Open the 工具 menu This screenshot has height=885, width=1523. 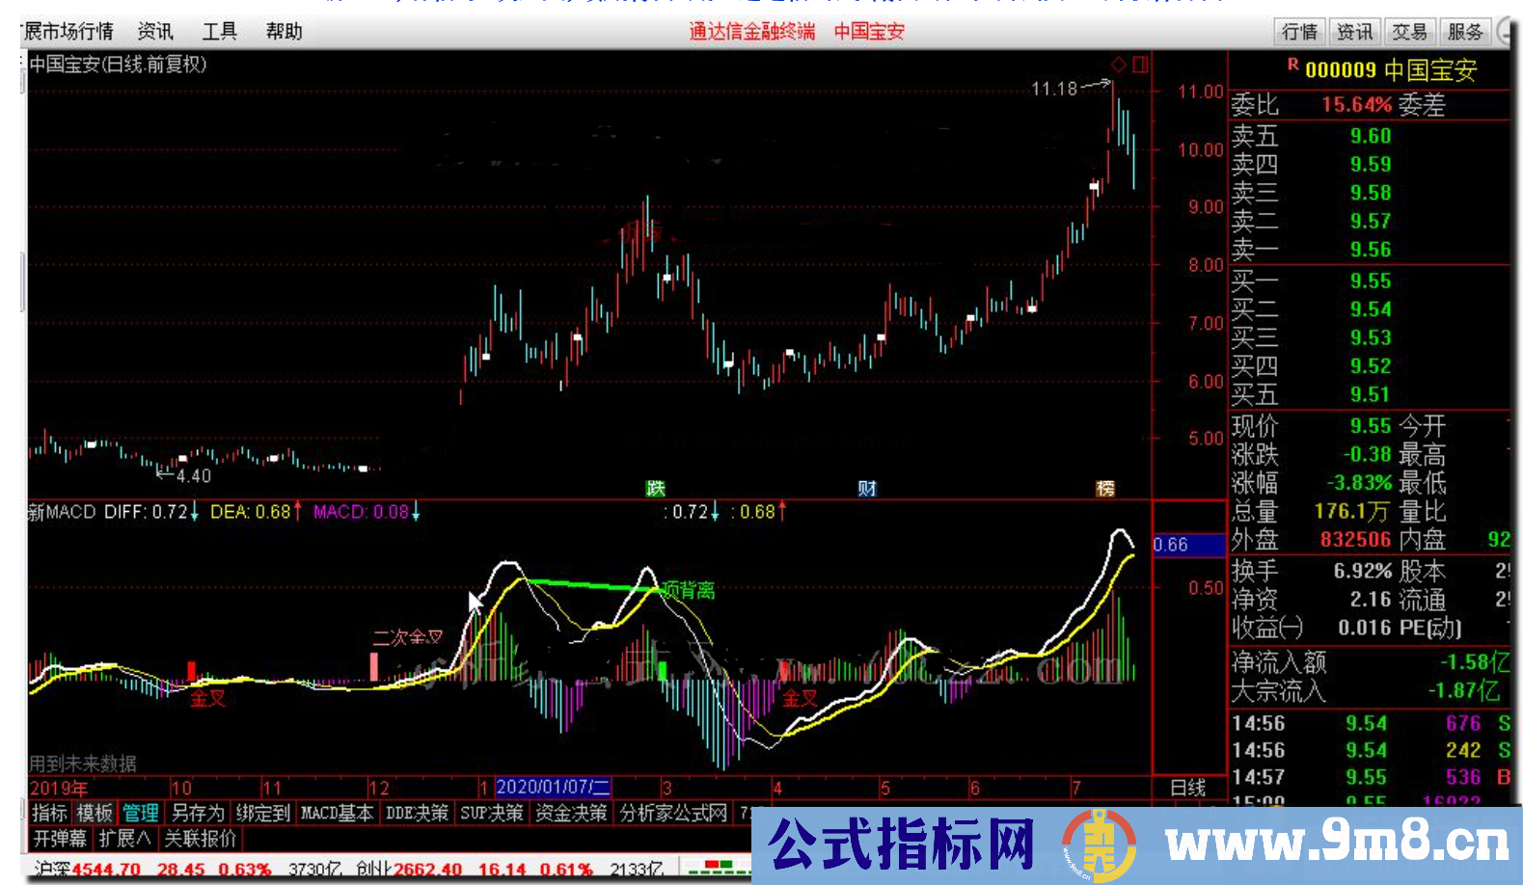pos(220,32)
